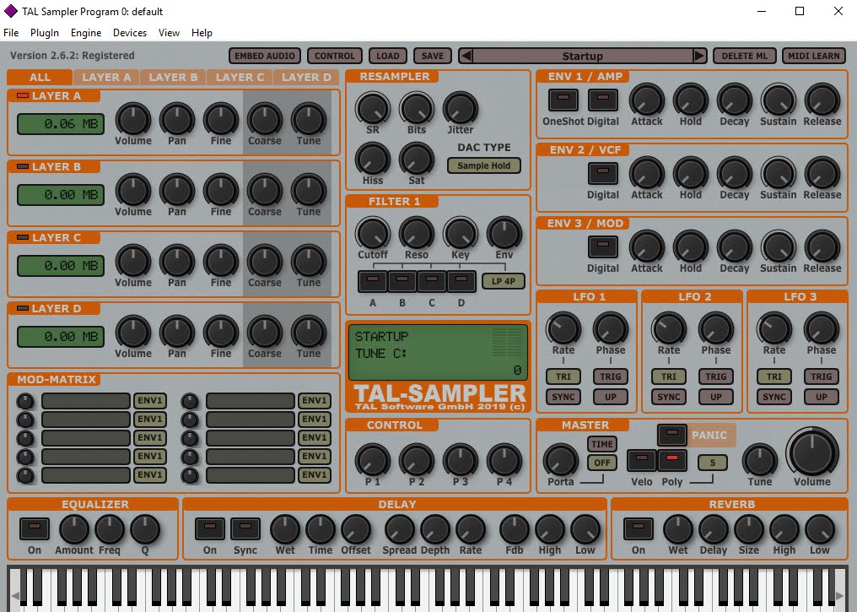Viewport: 857px width, 612px height.
Task: Click the CONTROL button in top bar
Action: (x=335, y=56)
